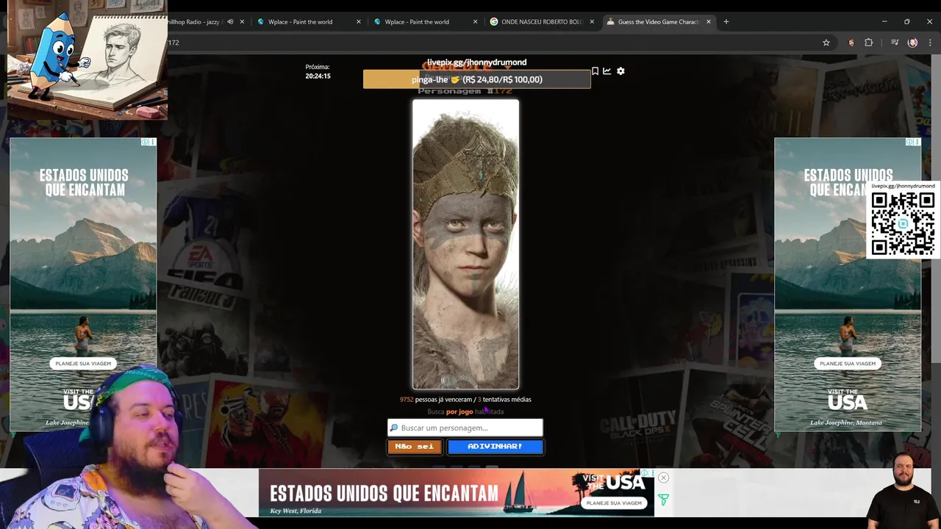Open the statistics chart icon

click(x=607, y=71)
